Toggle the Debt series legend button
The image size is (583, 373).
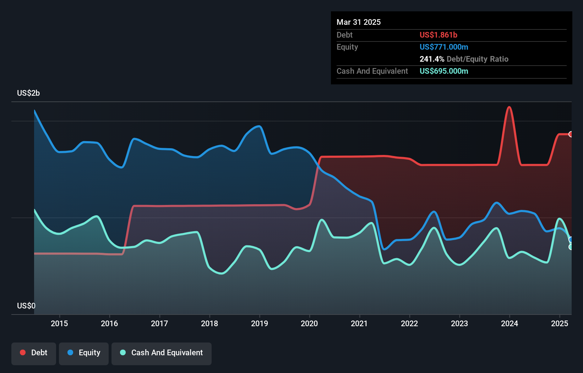click(34, 353)
